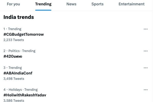Open the #HoliwithRakeshYadav hashtag

click(x=25, y=95)
